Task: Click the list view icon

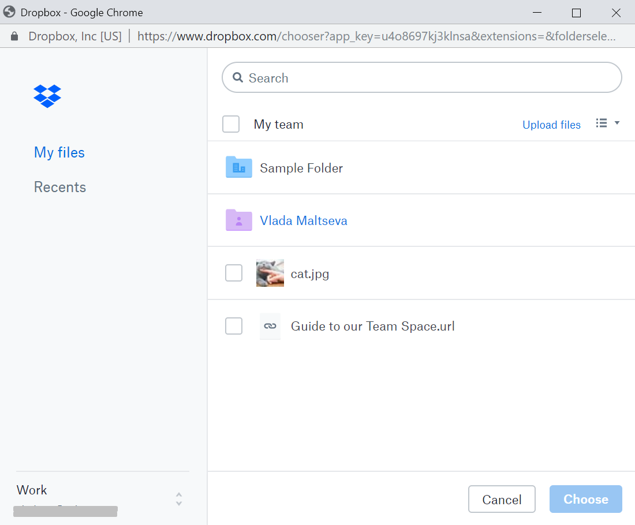Action: (x=602, y=123)
